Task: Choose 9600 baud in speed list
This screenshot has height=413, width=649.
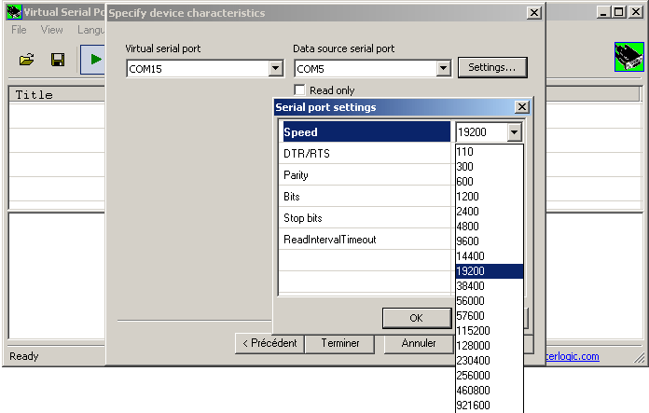Action: click(490, 241)
